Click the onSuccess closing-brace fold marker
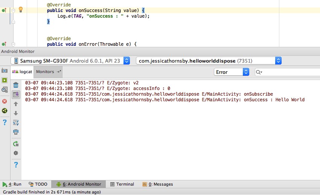Image resolution: width=320 pixels, height=195 pixels. pos(13,22)
